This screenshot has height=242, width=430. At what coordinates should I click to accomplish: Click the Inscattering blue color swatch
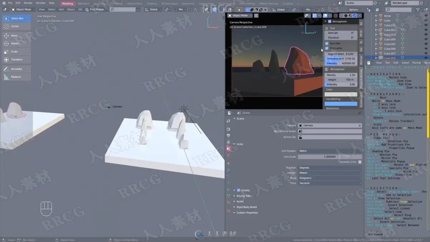(341, 104)
